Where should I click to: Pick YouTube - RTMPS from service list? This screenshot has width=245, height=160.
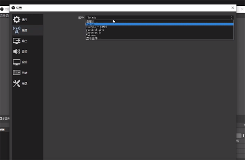[x=160, y=27]
